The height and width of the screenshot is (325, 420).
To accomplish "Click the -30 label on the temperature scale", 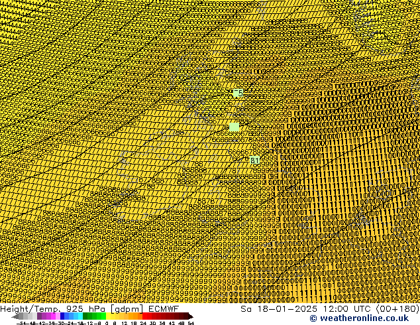I will coord(61,323).
